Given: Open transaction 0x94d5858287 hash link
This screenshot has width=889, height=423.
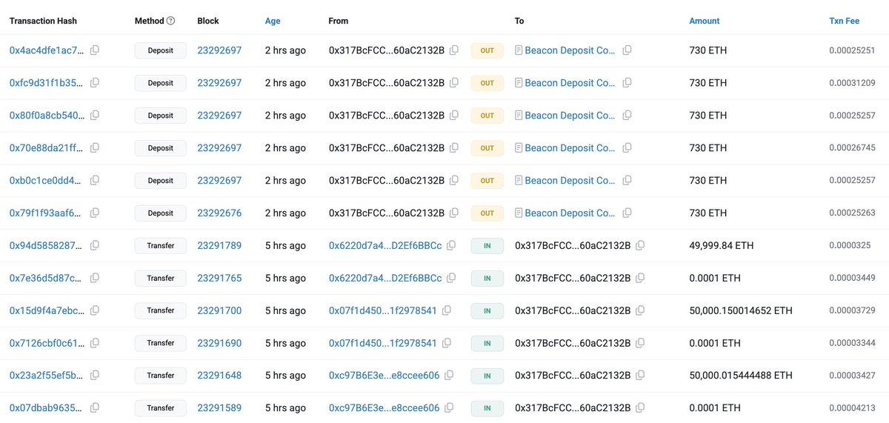Looking at the screenshot, I should point(47,245).
